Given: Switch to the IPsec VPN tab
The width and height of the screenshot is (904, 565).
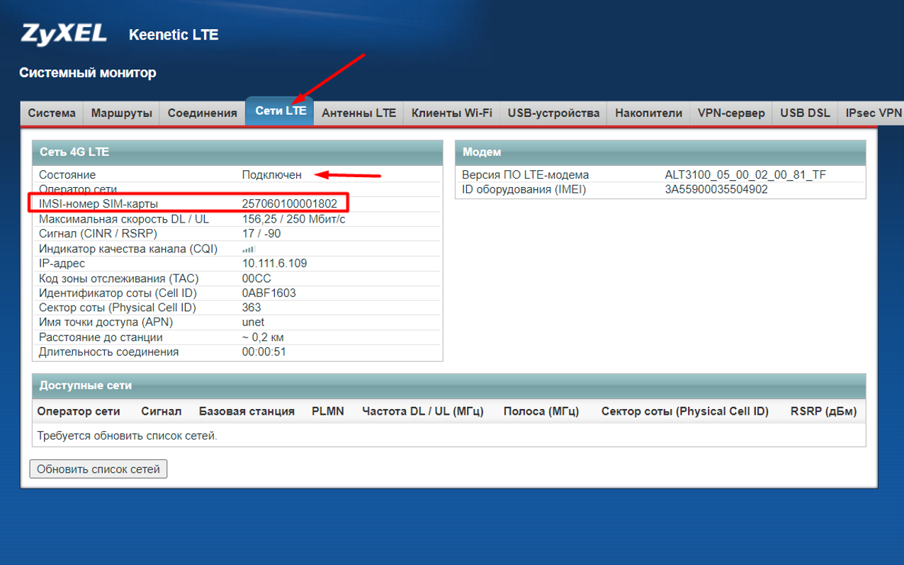Looking at the screenshot, I should click(871, 113).
